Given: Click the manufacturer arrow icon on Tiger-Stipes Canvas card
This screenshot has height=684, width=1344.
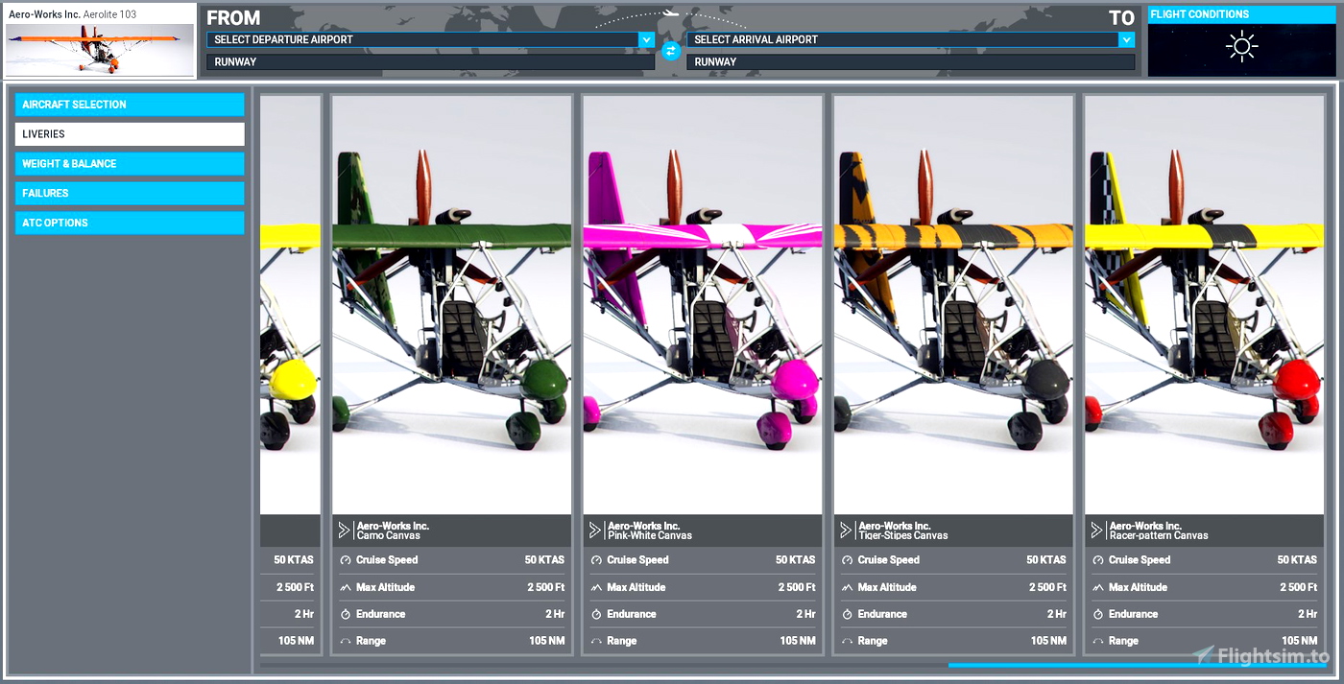Looking at the screenshot, I should click(847, 531).
